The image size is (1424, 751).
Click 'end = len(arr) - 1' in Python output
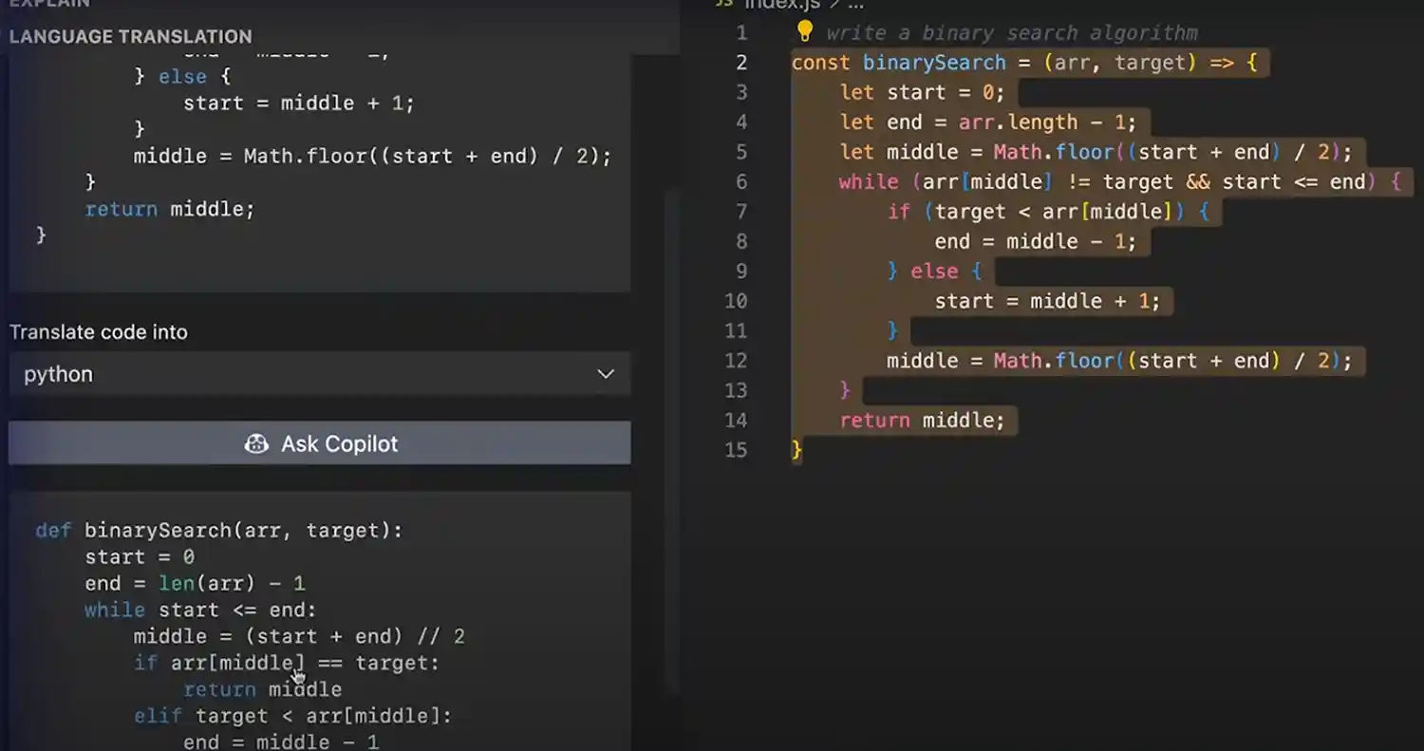coord(195,584)
